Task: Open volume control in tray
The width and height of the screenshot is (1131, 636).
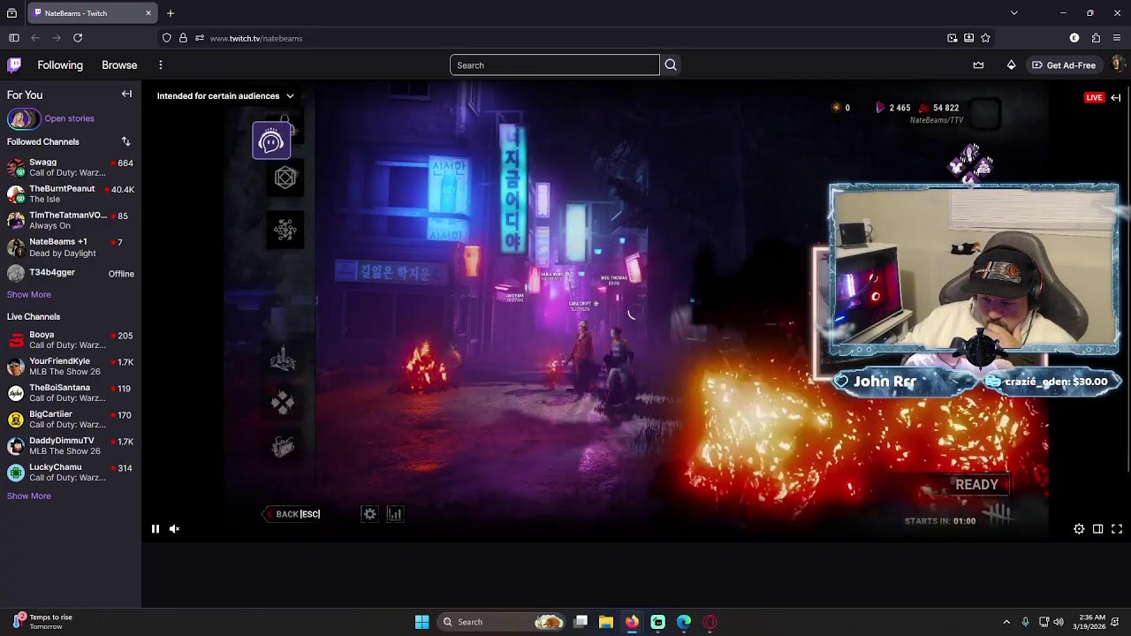Action: coord(1059,622)
